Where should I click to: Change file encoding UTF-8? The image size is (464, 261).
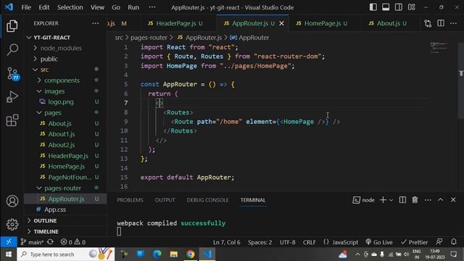pos(287,242)
